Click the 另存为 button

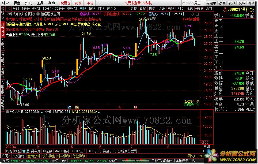click(x=36, y=151)
